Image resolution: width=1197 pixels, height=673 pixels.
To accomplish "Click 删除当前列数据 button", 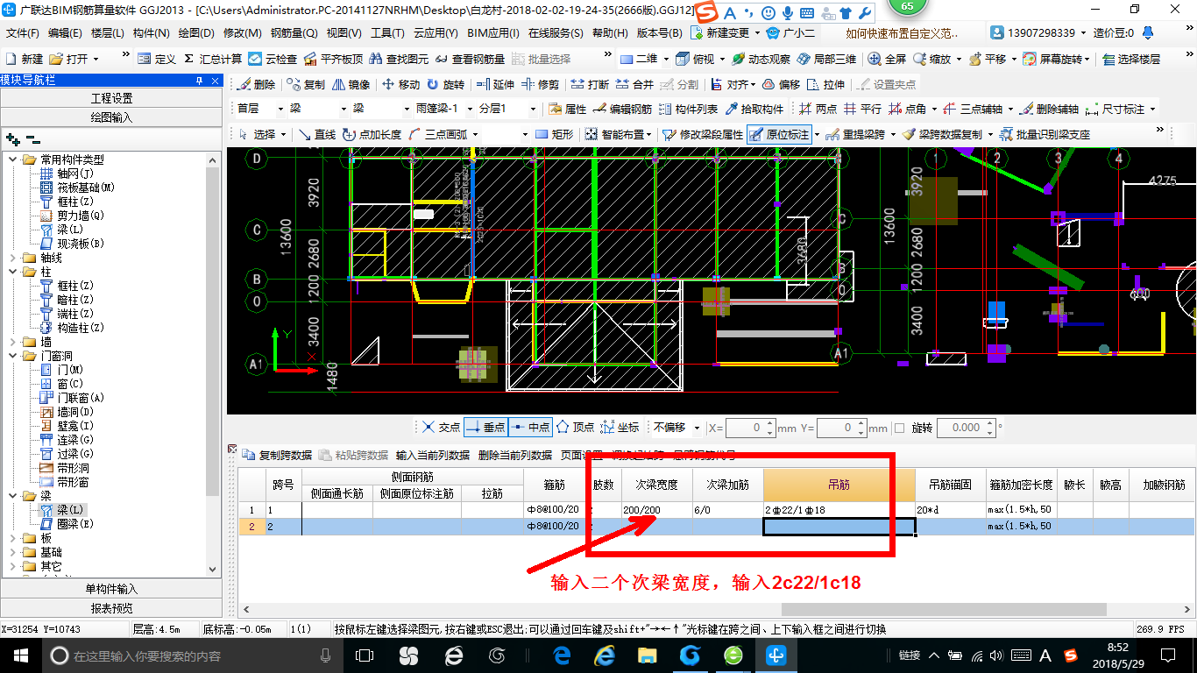I will [515, 455].
